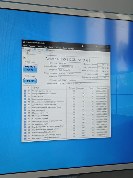Click the status icon for attribute B2
This screenshot has width=133, height=178.
(25, 136)
